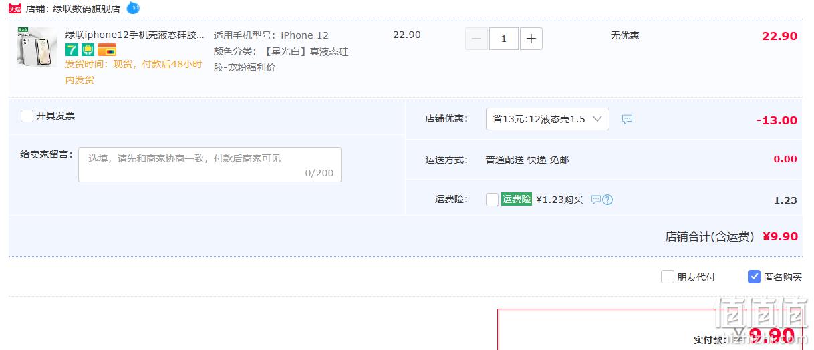Click the 7-day return service icon
This screenshot has width=814, height=350.
pyautogui.click(x=72, y=50)
